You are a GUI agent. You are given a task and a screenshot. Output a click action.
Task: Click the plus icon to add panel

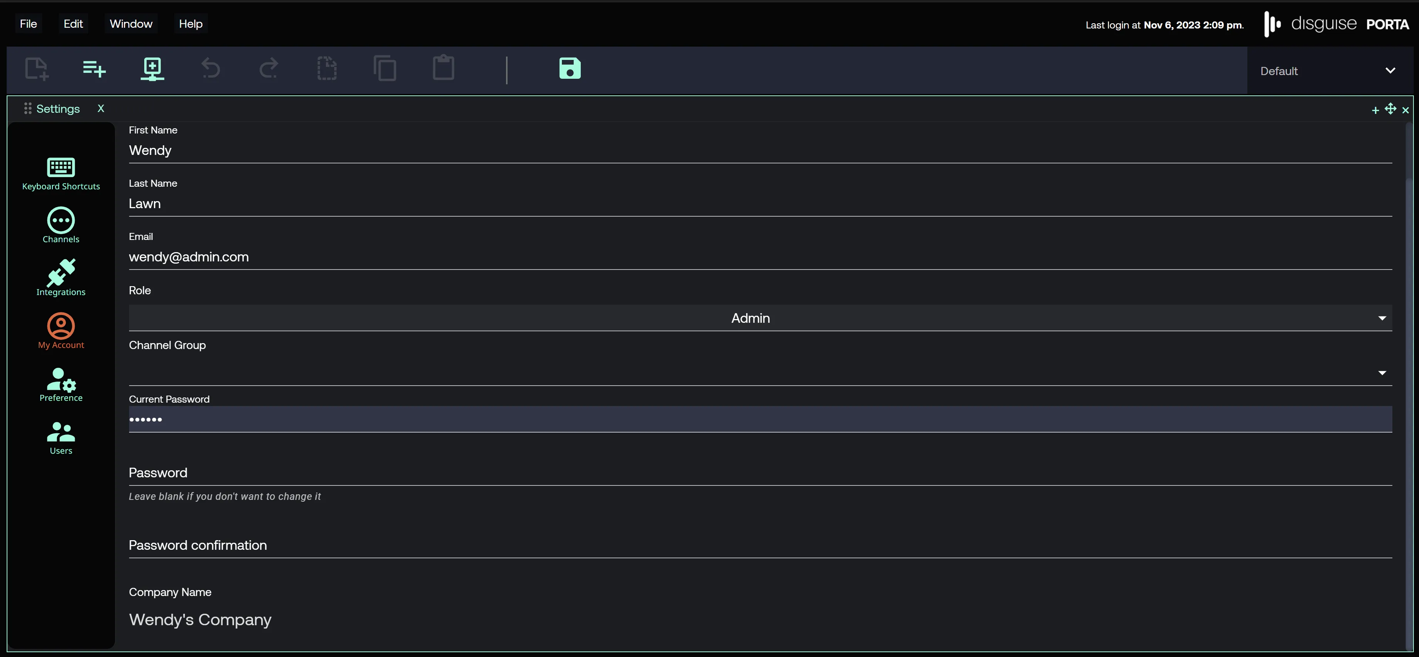1375,110
